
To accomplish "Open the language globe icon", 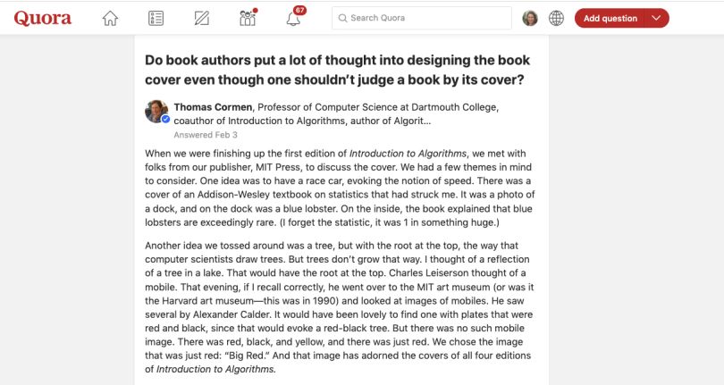I will pyautogui.click(x=556, y=19).
